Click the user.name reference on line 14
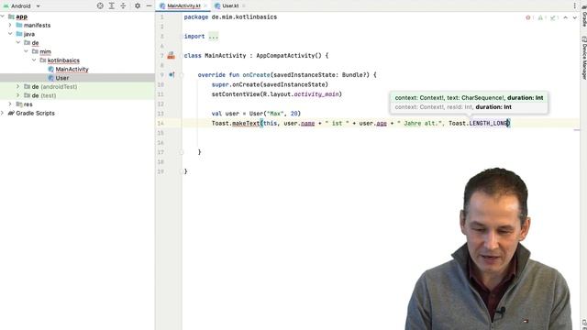 coord(299,123)
